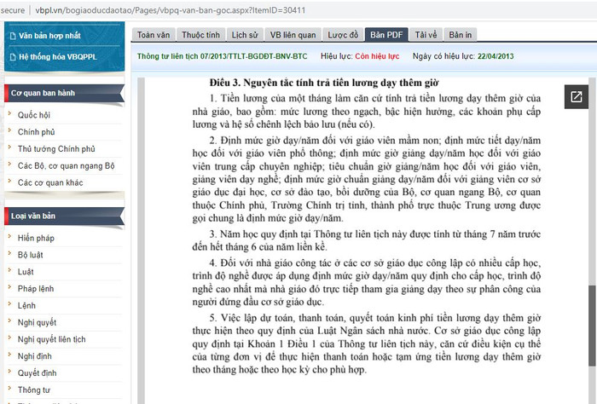Image resolution: width=597 pixels, height=404 pixels.
Task: Open the Chính phủ link in sidebar
Action: click(x=36, y=131)
